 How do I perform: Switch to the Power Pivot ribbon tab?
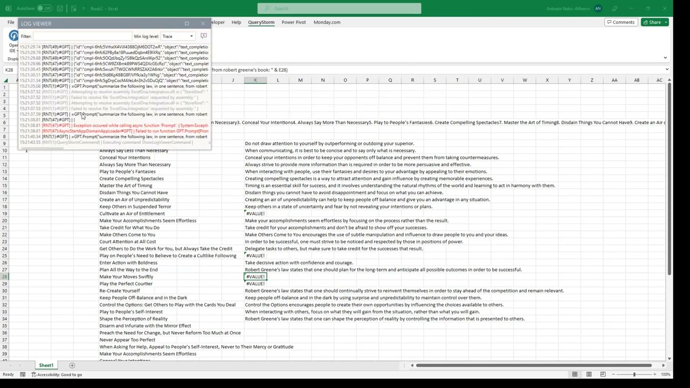293,22
